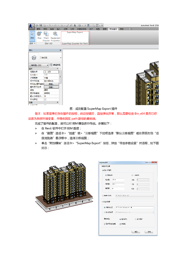Image resolution: width=187 pixels, height=265 pixels.
Task: Open the 分析 ribbon tab
Action: [72, 29]
